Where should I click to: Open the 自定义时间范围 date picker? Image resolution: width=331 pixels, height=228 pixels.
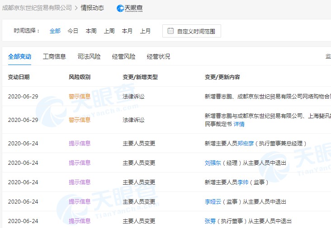191,31
